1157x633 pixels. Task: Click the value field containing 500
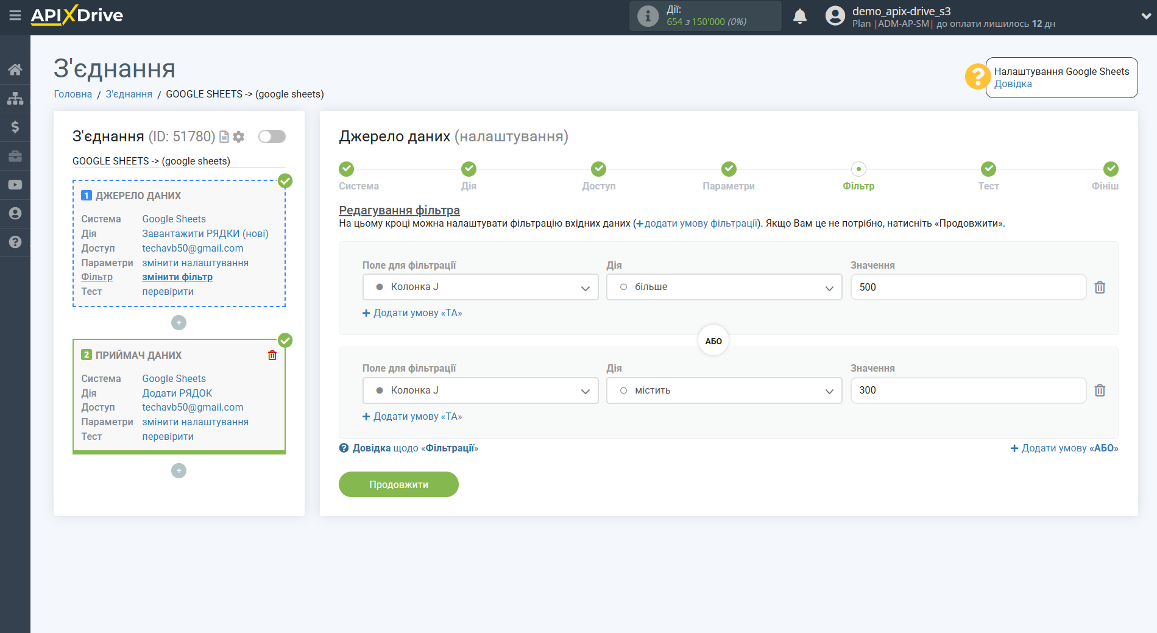968,287
